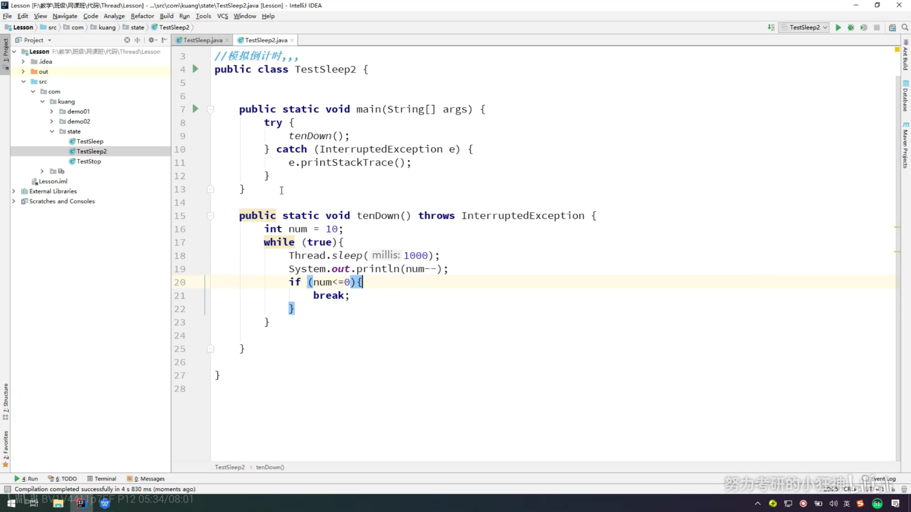Toggle the Structure side tool window

(x=5, y=402)
